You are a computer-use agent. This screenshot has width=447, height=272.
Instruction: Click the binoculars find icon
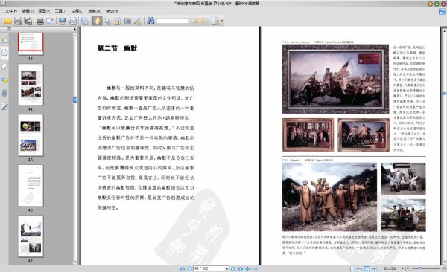(x=150, y=21)
